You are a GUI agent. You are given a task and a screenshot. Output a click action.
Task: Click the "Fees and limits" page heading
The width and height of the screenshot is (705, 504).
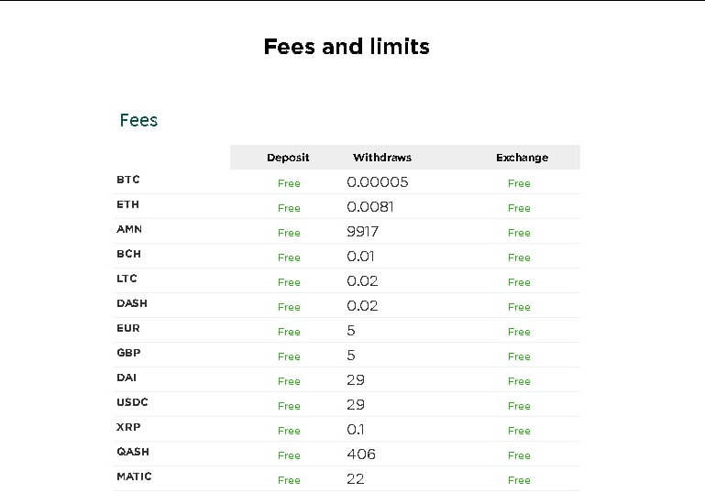click(x=347, y=47)
